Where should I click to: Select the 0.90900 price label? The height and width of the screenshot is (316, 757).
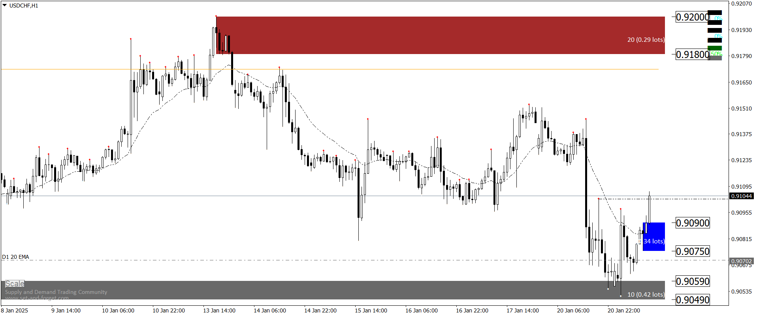click(693, 223)
